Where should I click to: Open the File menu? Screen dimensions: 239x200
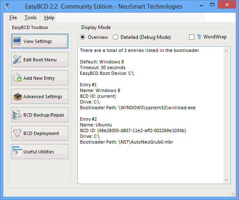13,18
